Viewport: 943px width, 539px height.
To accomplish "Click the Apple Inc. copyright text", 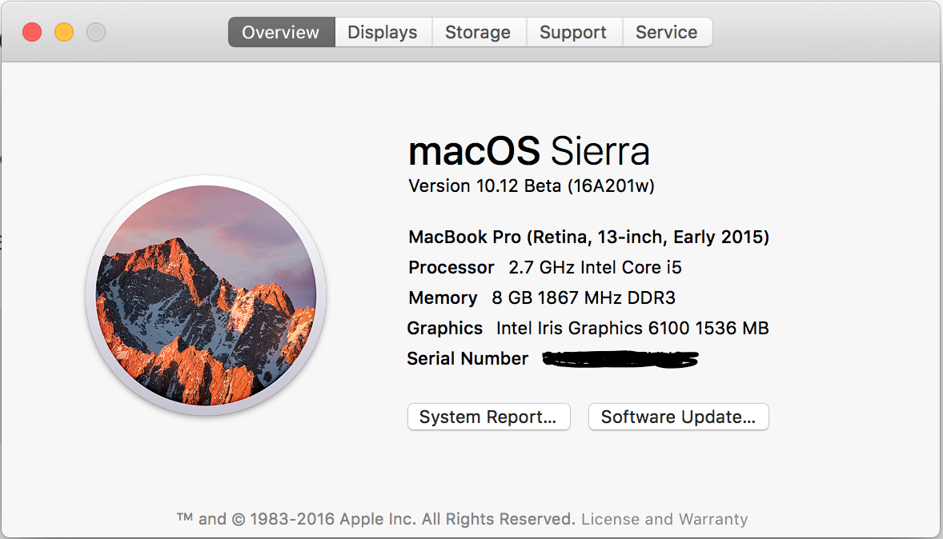I will pos(376,518).
